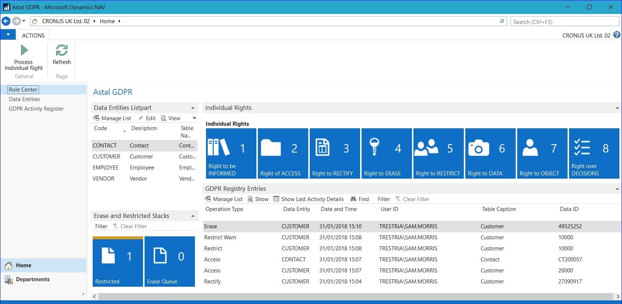This screenshot has height=304, width=622.
Task: Open the Erase Queue stack tile
Action: [x=170, y=261]
